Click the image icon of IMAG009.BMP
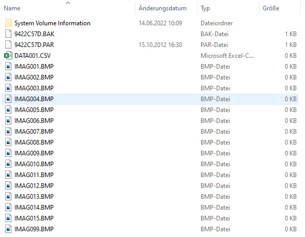The height and width of the screenshot is (237, 305). coord(8,153)
